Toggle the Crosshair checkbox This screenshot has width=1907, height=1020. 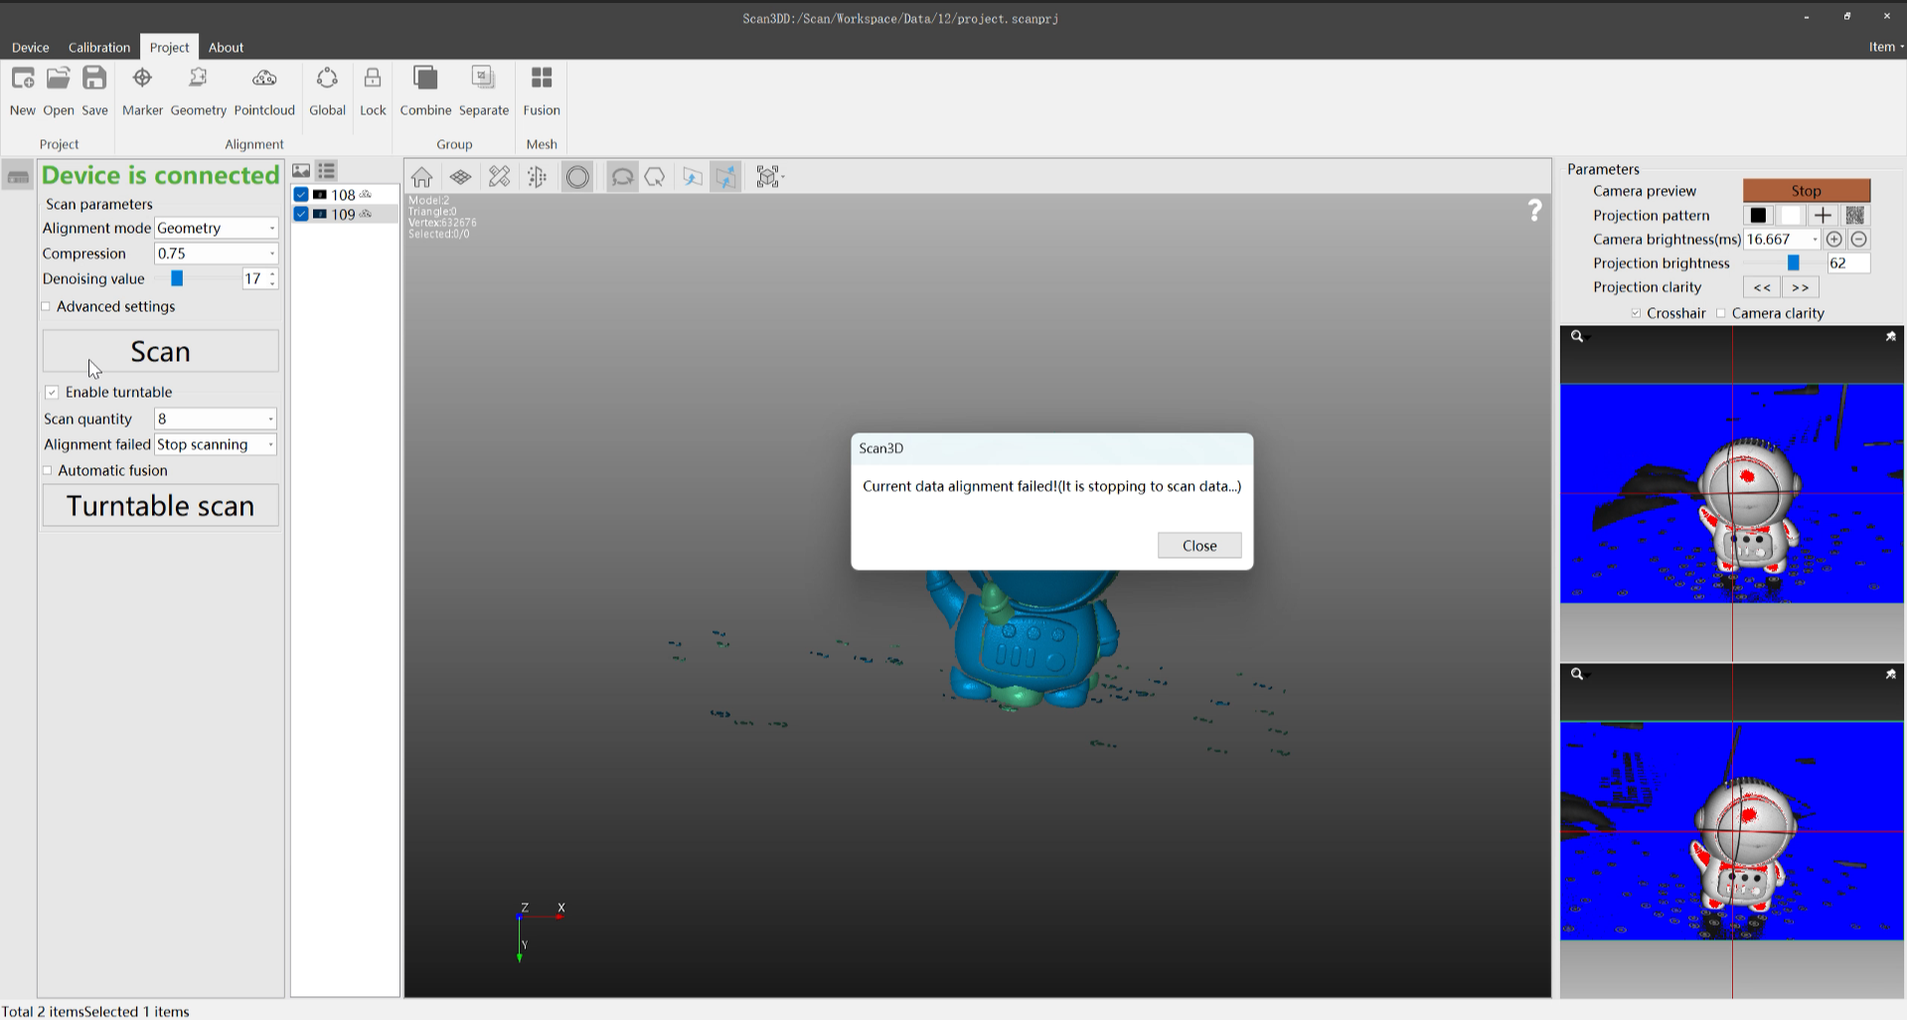1636,313
